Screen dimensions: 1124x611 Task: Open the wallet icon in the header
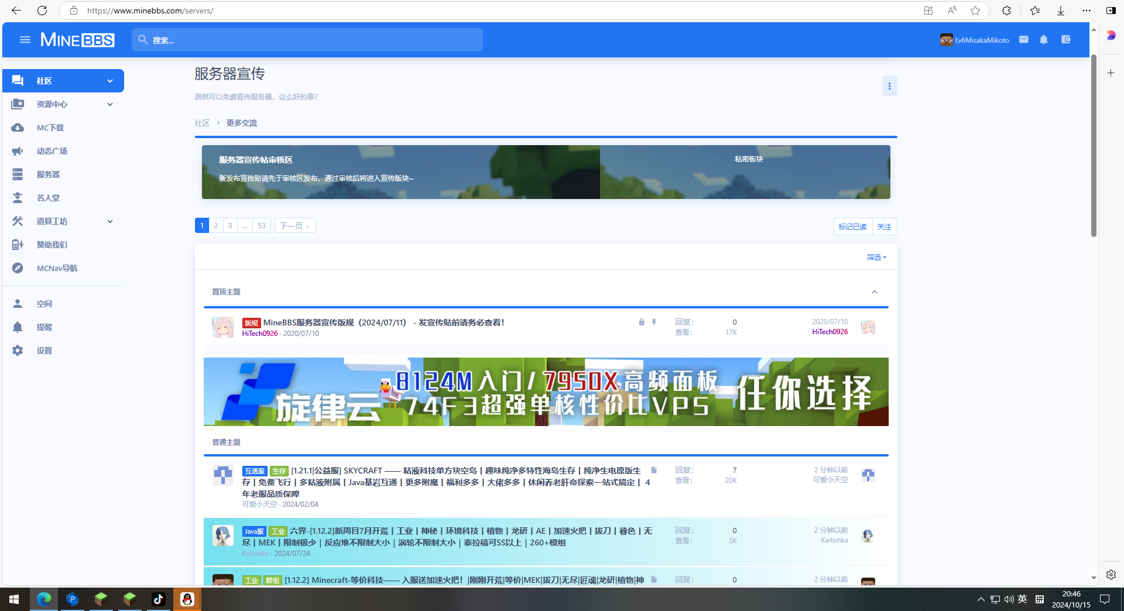[1066, 40]
